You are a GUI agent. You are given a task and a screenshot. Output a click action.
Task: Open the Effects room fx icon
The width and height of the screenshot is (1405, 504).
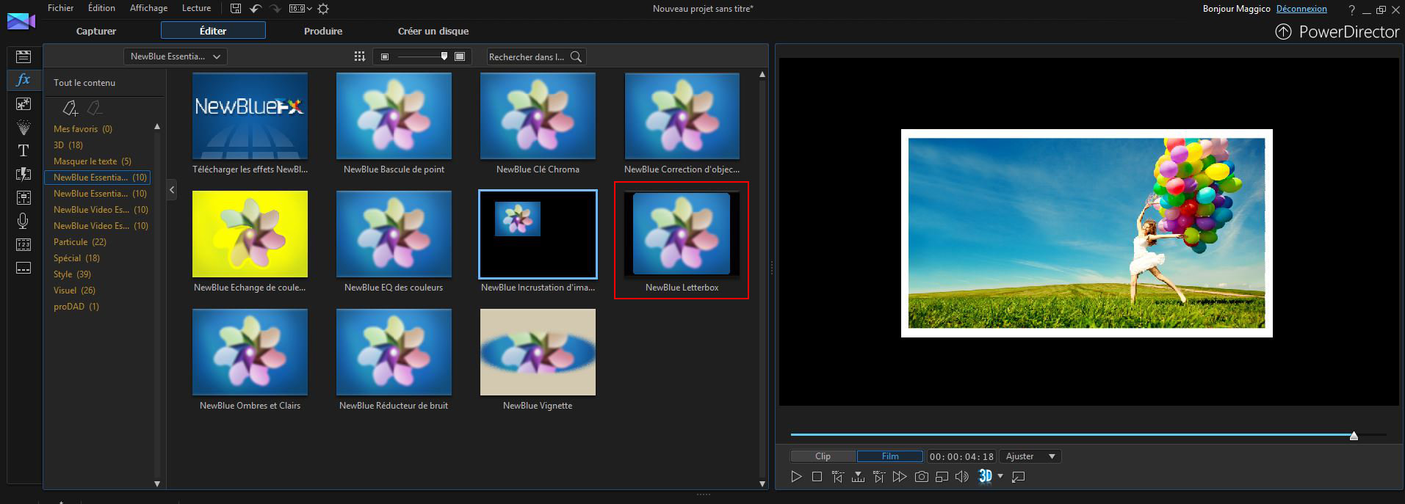tap(24, 80)
